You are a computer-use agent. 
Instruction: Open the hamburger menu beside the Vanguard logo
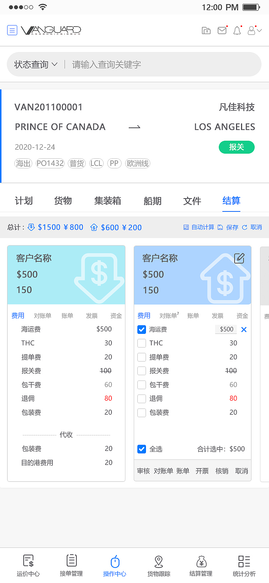(12, 30)
